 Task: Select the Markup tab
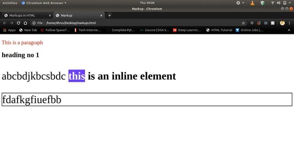click(x=79, y=16)
